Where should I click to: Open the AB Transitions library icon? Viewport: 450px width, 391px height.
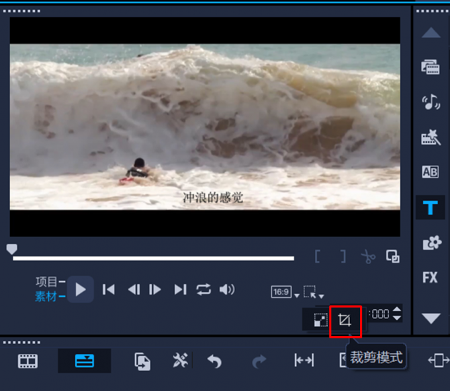(x=430, y=172)
